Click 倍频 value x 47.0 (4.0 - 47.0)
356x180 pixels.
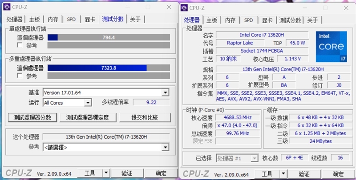click(x=238, y=125)
